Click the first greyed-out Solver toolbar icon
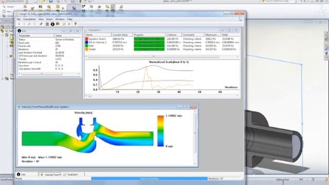The image size is (329, 185). pyautogui.click(x=19, y=24)
